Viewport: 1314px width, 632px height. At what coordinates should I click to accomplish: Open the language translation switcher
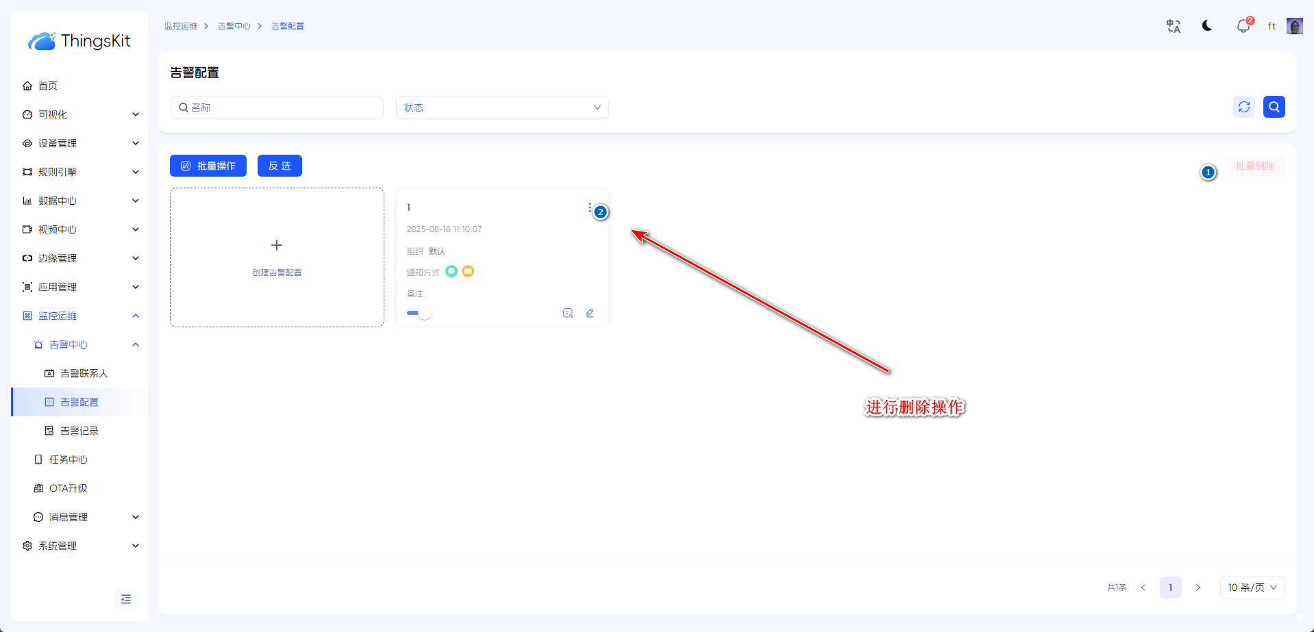(1173, 26)
